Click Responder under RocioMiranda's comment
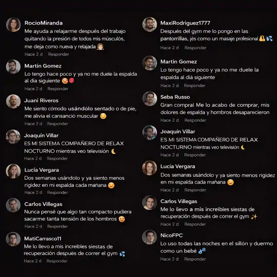Viewport: 277px width, 277px height. tap(58, 54)
